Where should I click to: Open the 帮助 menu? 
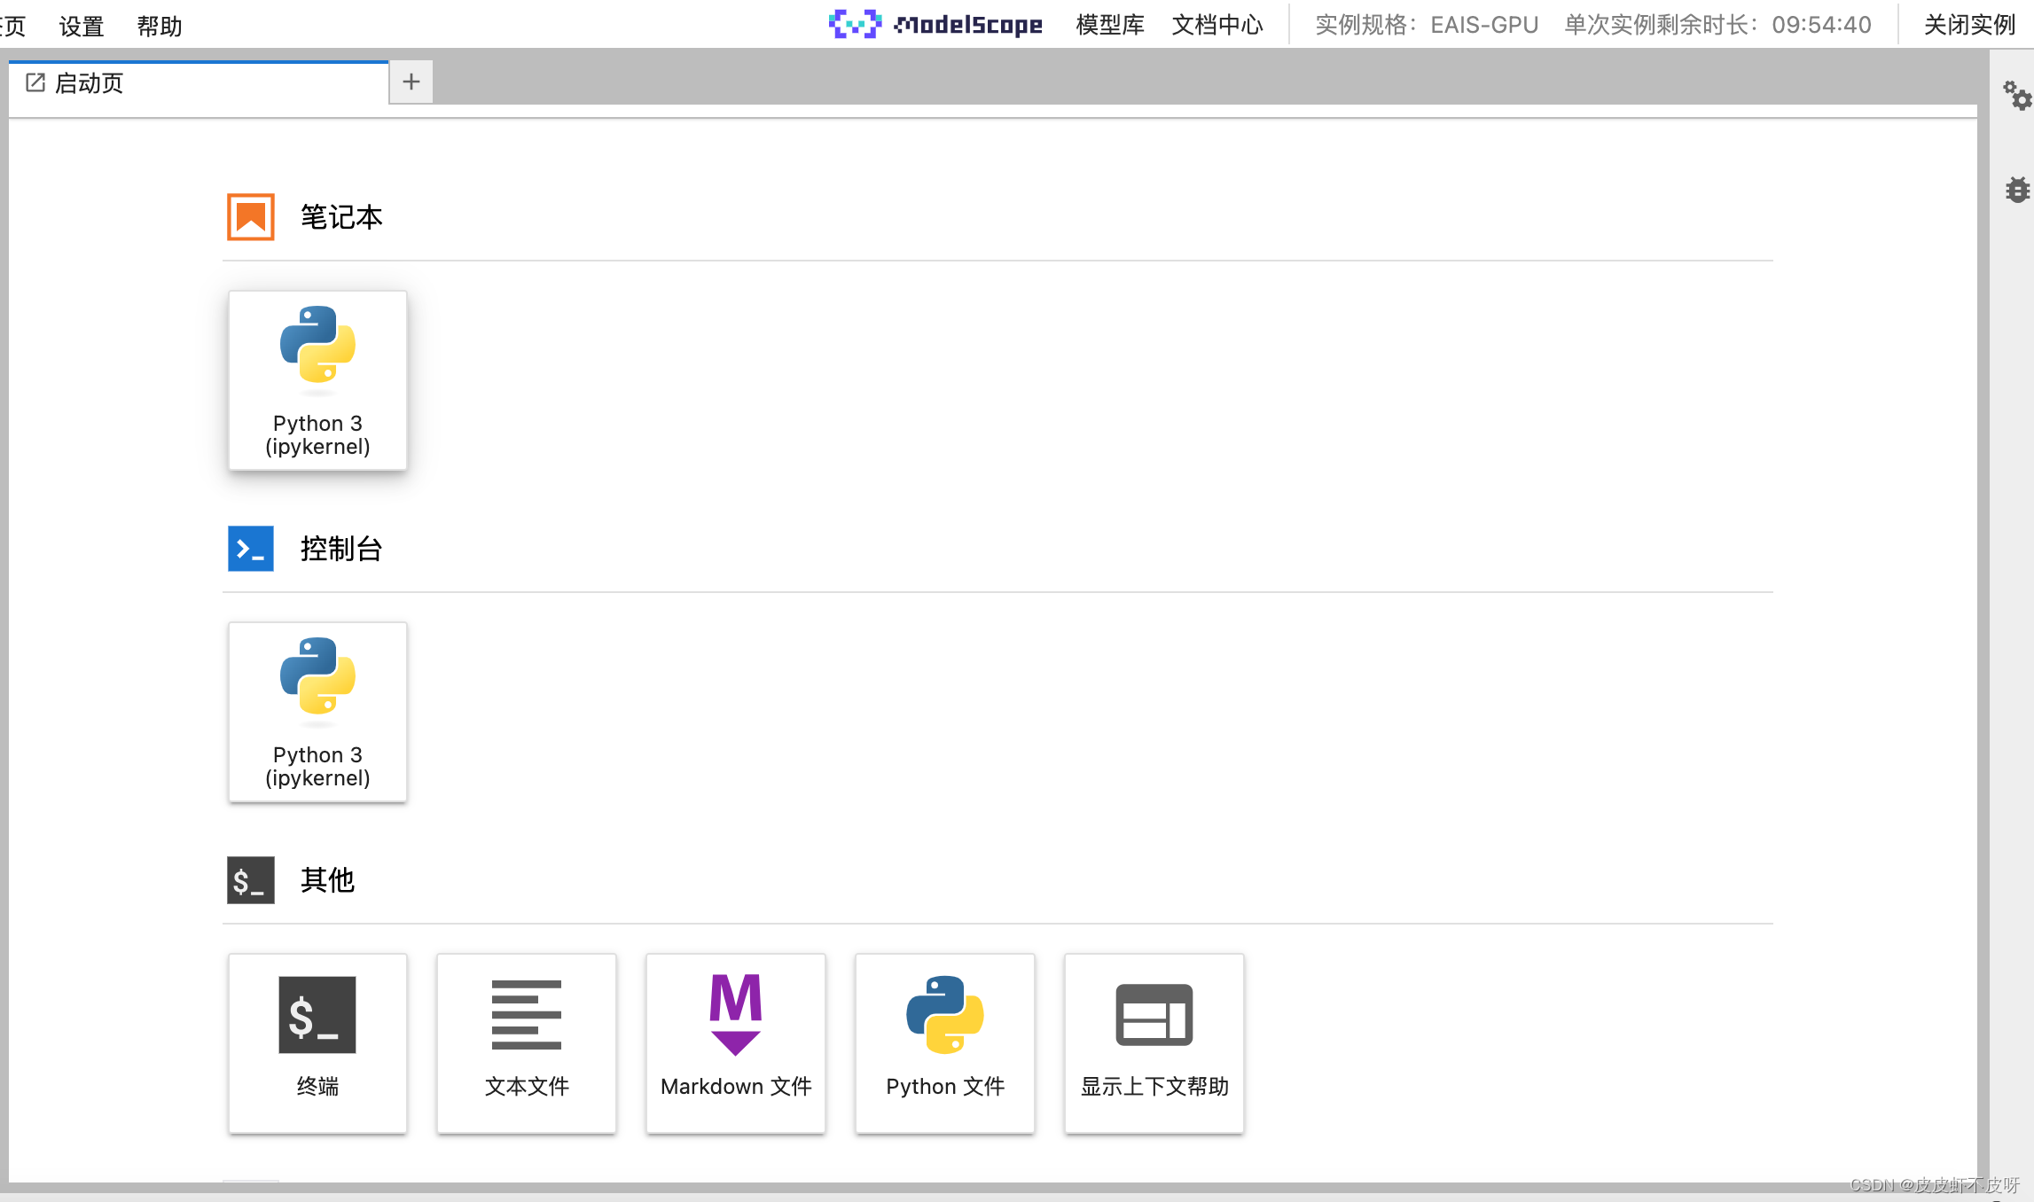[160, 26]
